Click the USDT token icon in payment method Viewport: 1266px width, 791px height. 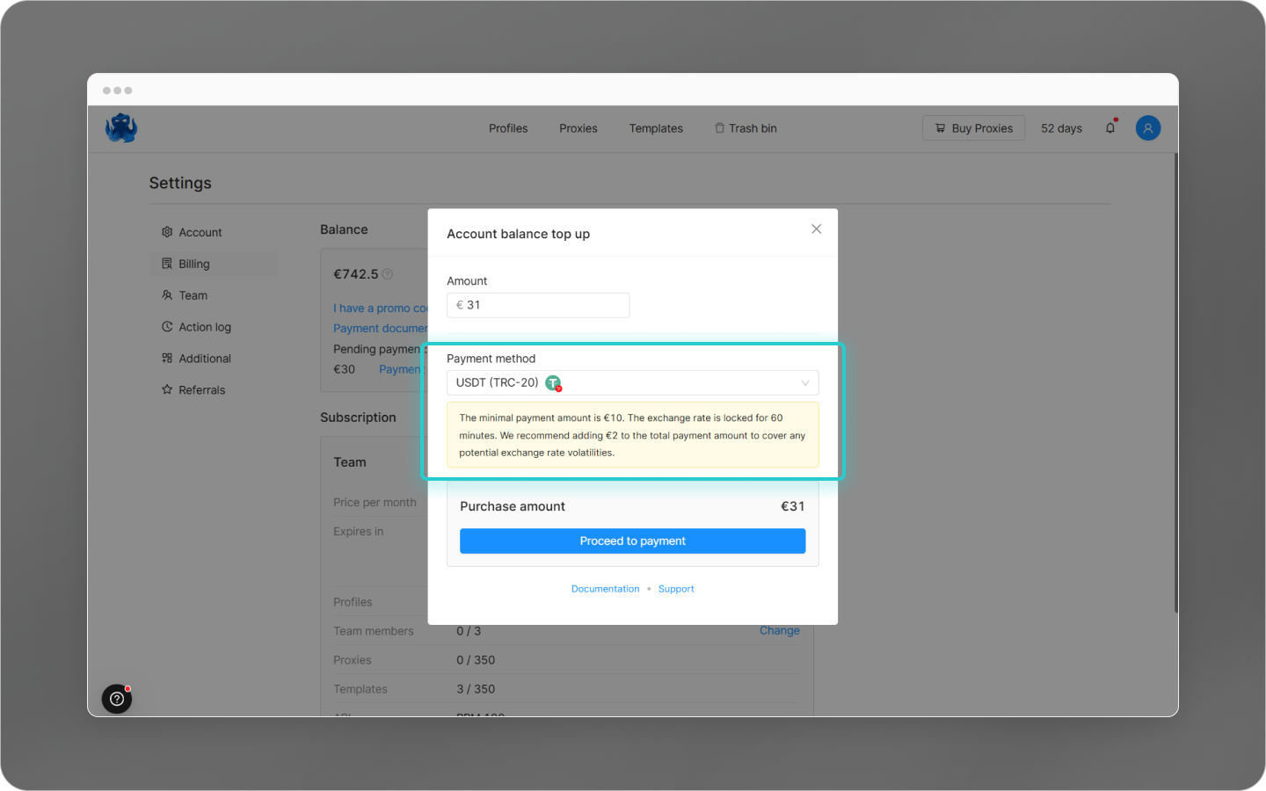pos(553,383)
